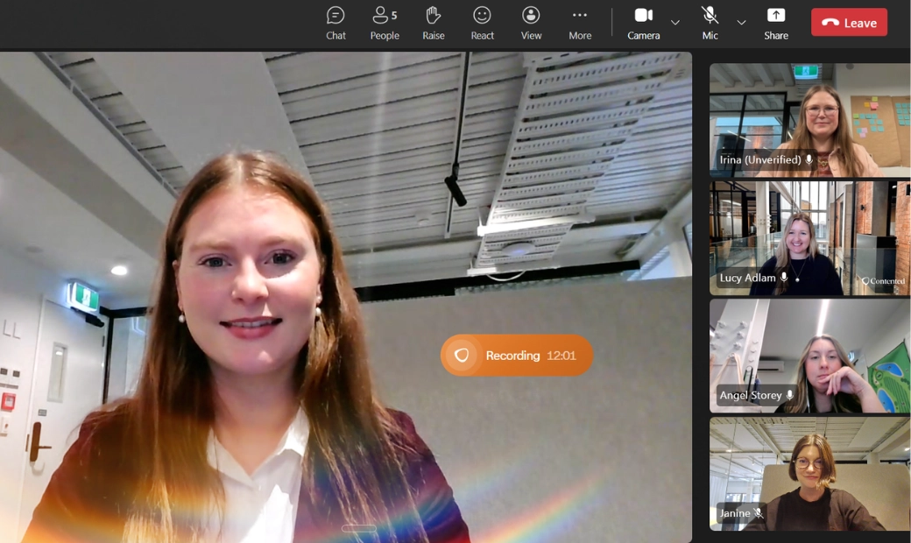911x543 pixels.
Task: Click Lucy Adlam's microphone status icon
Action: (x=784, y=278)
